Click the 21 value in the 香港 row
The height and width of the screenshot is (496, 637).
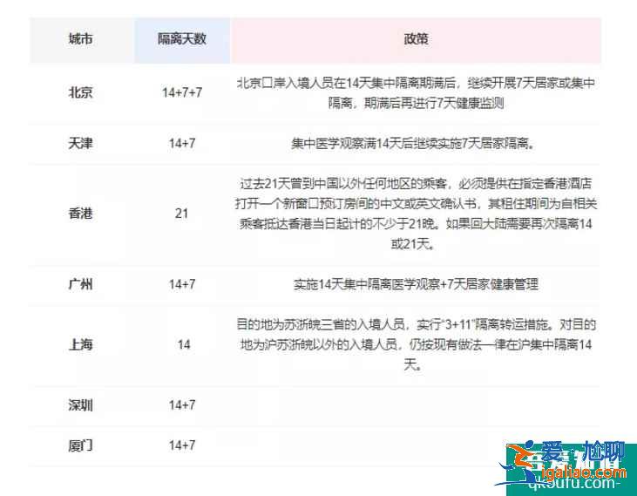[x=181, y=214]
